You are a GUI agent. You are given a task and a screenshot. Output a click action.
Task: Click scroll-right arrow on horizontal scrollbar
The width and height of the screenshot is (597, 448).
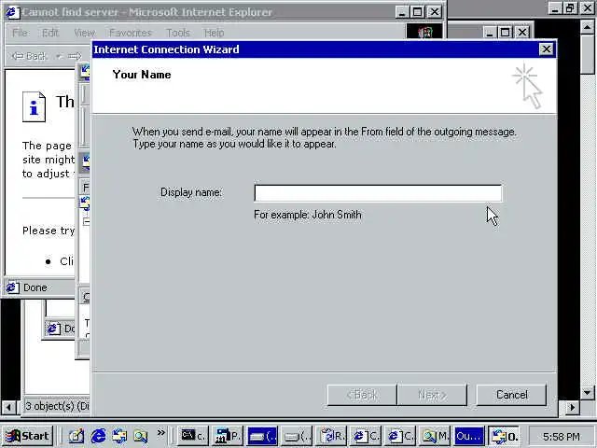pos(572,407)
